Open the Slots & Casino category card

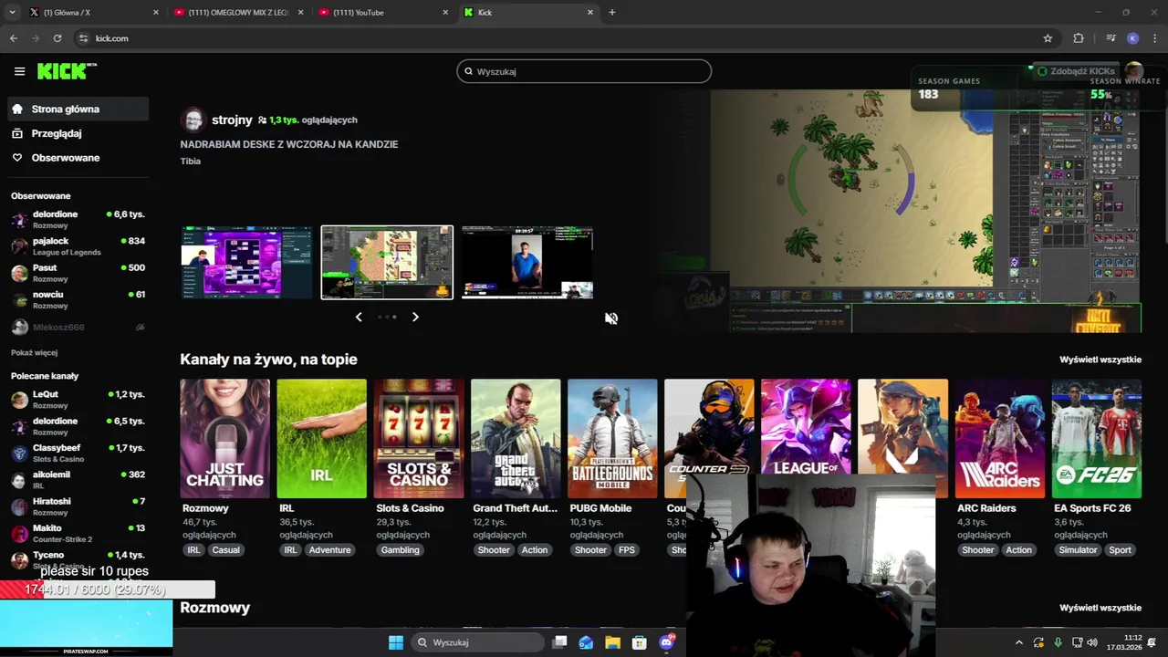point(419,439)
